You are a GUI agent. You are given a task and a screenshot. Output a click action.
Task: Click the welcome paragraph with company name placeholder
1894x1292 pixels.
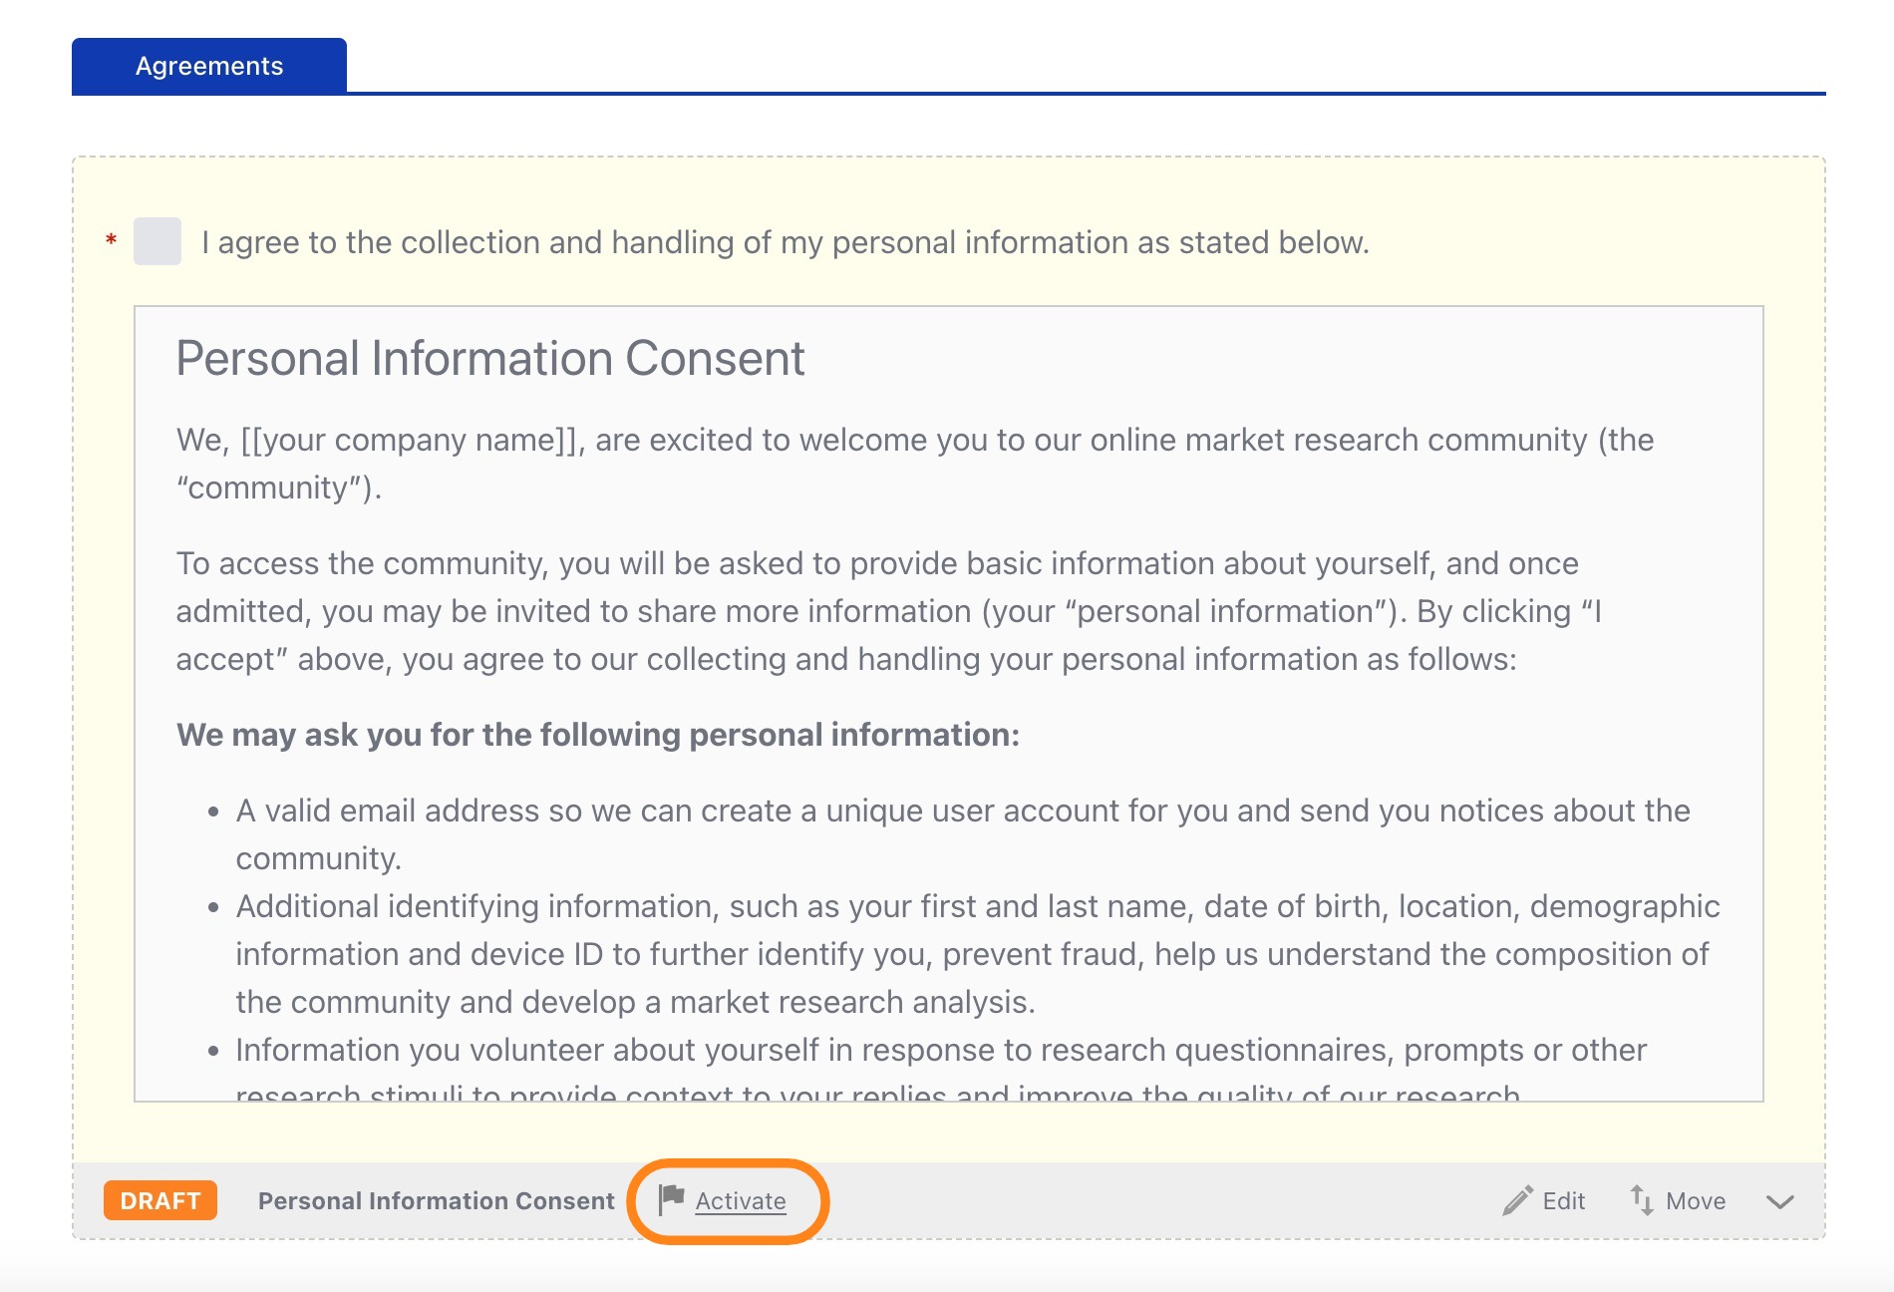click(x=915, y=464)
